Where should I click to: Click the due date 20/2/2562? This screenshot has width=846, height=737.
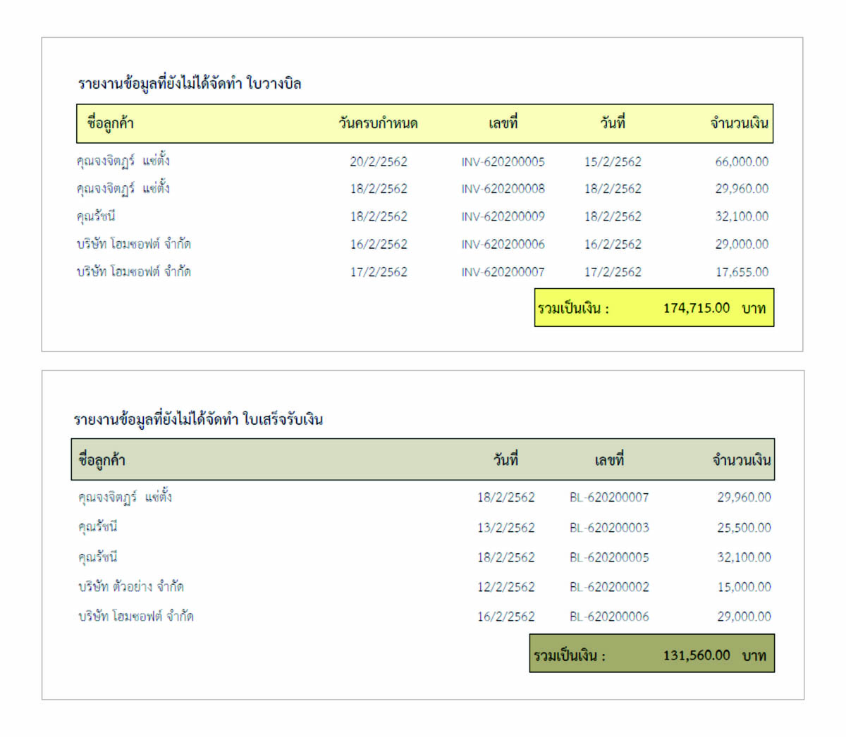tap(379, 161)
